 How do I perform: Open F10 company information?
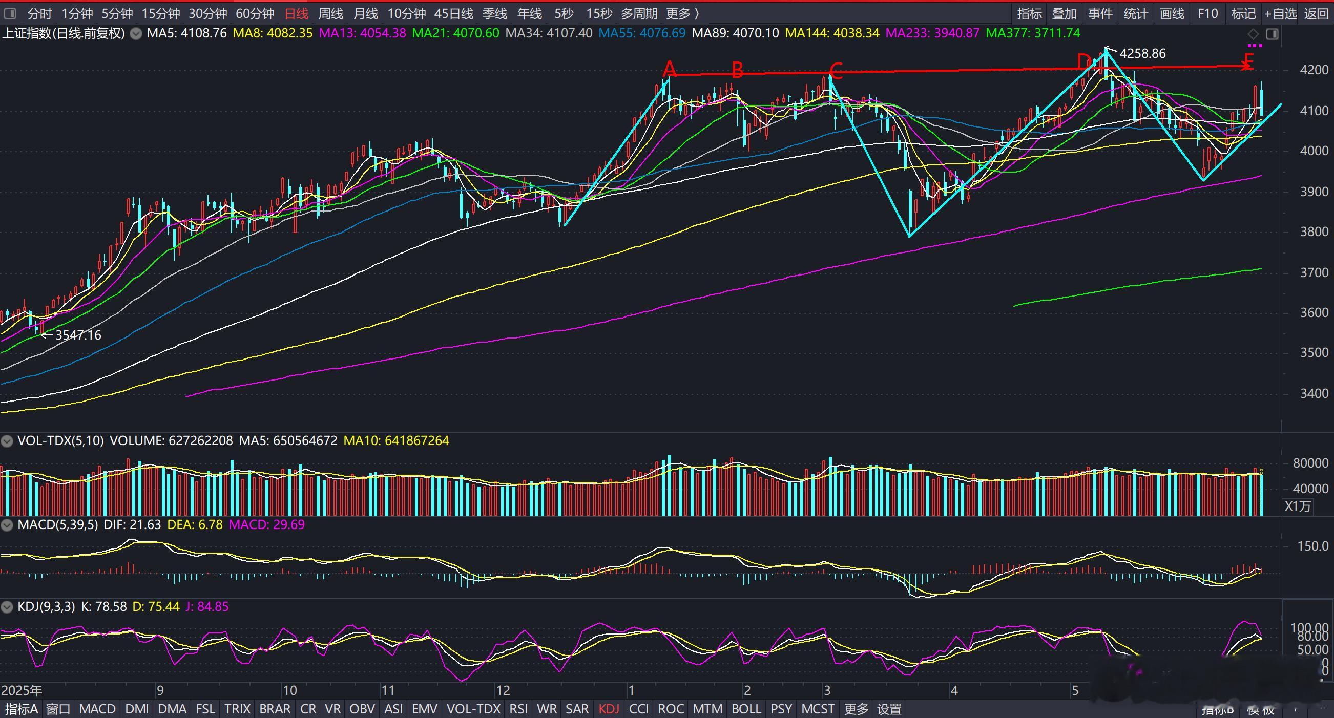pos(1207,13)
